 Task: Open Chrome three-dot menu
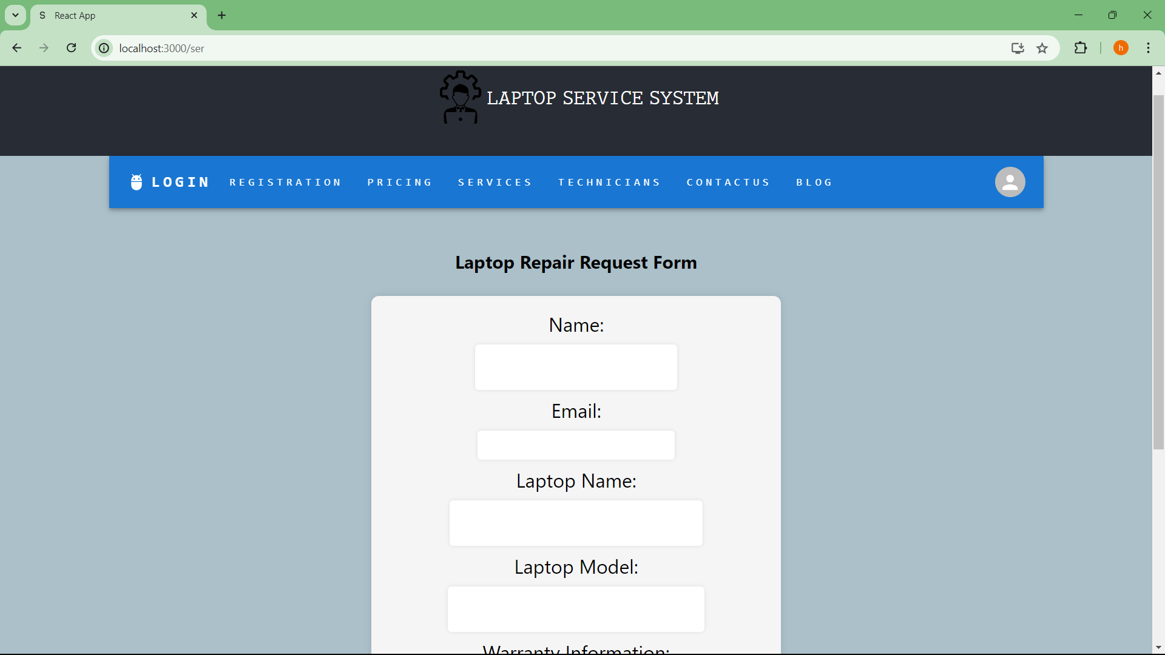tap(1148, 48)
